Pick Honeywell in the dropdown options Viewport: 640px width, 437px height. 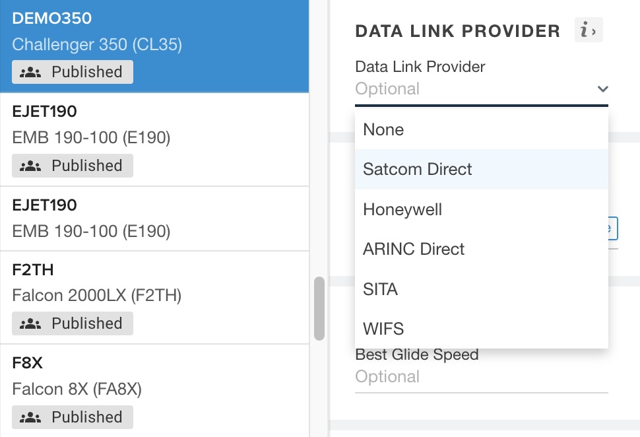(x=402, y=210)
